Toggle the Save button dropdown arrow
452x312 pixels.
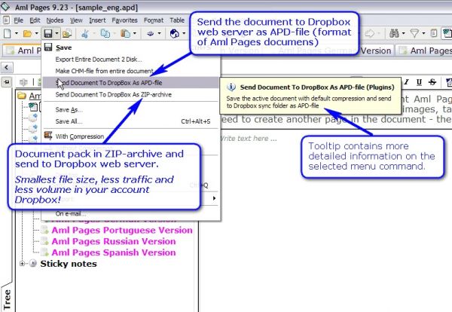tap(56, 33)
